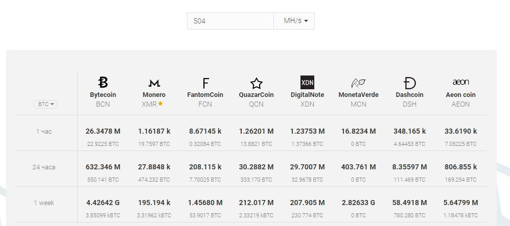Click the Aeon coin logo icon
Viewport: 510px width, 226px height.
pos(460,82)
